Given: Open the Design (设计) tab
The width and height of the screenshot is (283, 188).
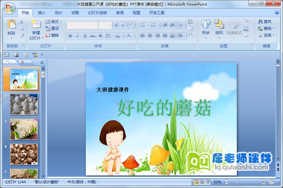Looking at the screenshot, I should tap(58, 13).
